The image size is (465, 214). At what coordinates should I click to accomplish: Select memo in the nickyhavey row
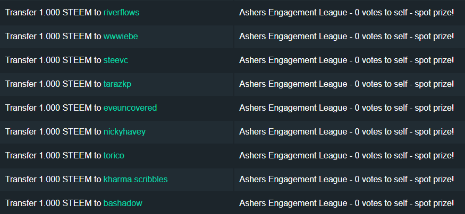click(346, 132)
